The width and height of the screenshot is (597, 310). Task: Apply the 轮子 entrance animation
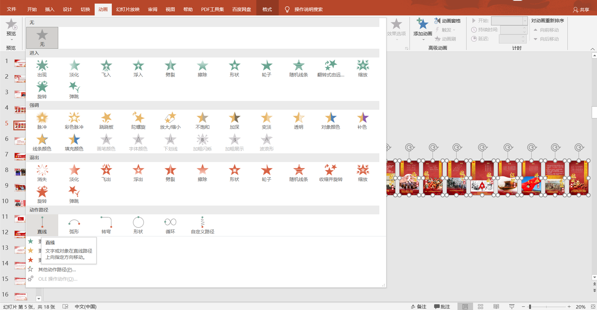pos(267,68)
